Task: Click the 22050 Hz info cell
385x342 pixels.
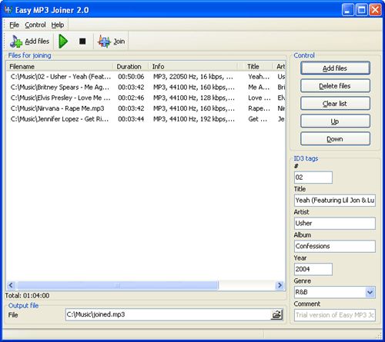Action: [x=193, y=77]
